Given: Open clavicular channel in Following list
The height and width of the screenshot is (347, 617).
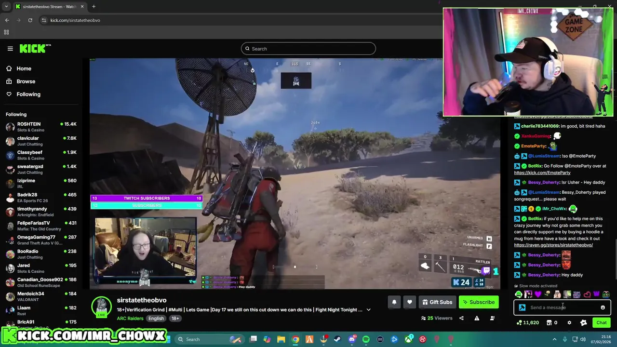Looking at the screenshot, I should click(41, 141).
